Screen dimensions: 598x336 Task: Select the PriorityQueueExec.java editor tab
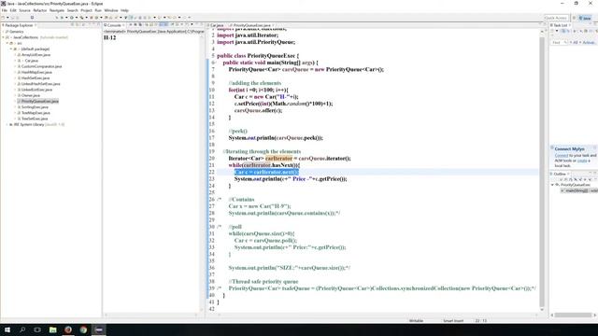(x=251, y=25)
